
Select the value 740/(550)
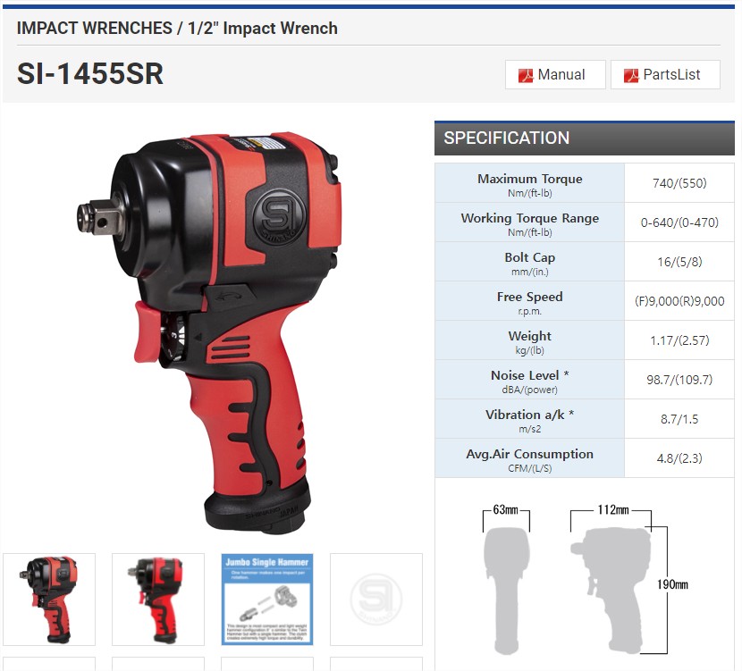tap(679, 183)
